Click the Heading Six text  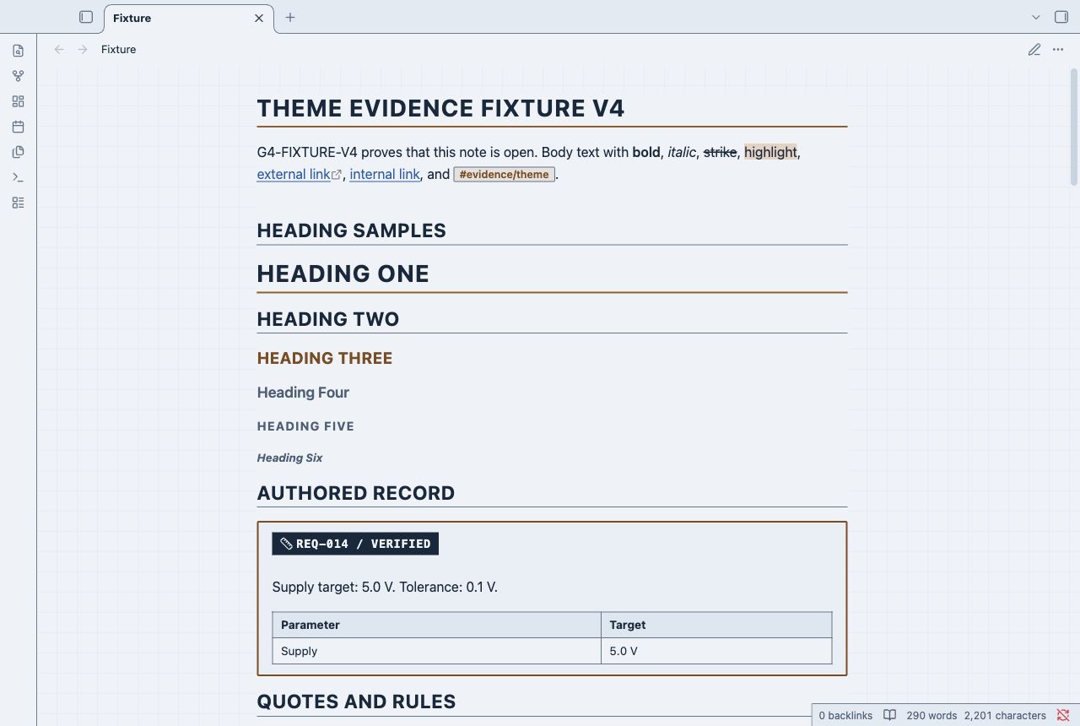[289, 458]
